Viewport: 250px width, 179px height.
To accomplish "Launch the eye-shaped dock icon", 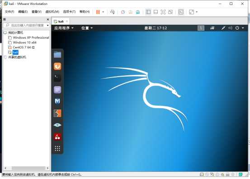I will coord(57,125).
